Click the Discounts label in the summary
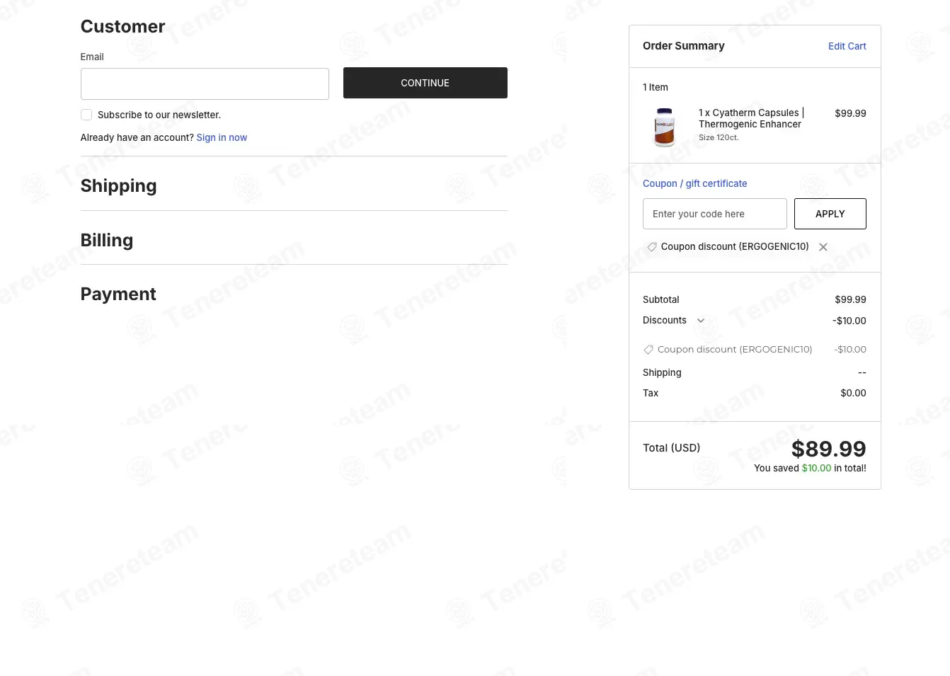Image resolution: width=950 pixels, height=676 pixels. click(x=665, y=321)
